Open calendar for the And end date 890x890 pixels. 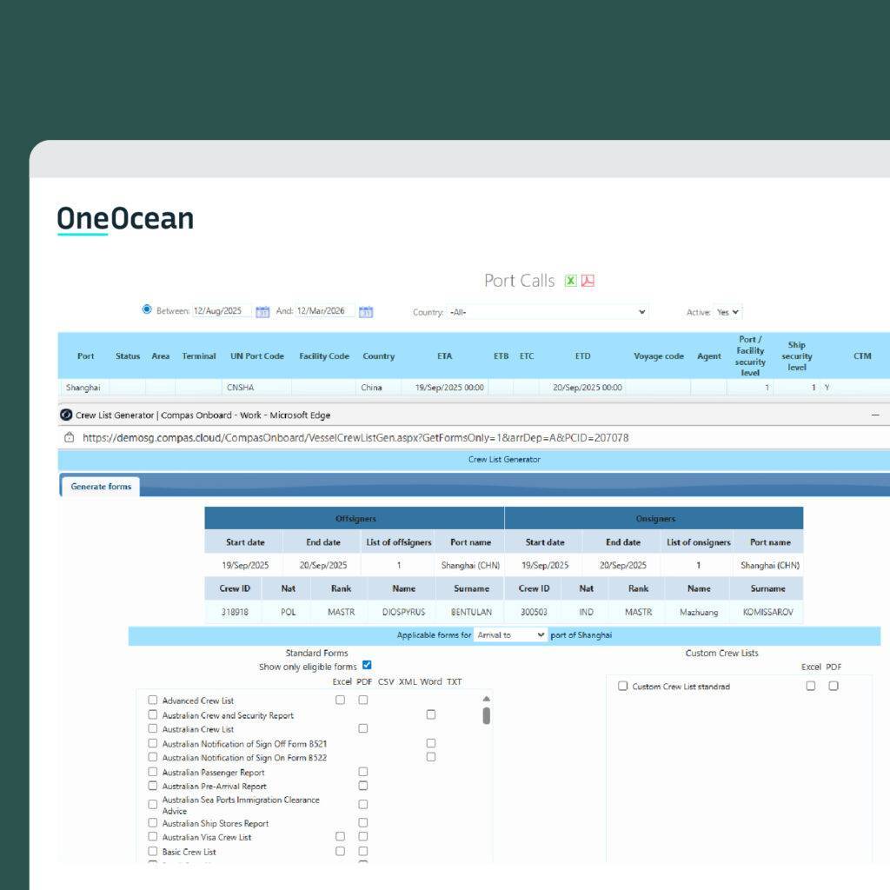[x=366, y=312]
